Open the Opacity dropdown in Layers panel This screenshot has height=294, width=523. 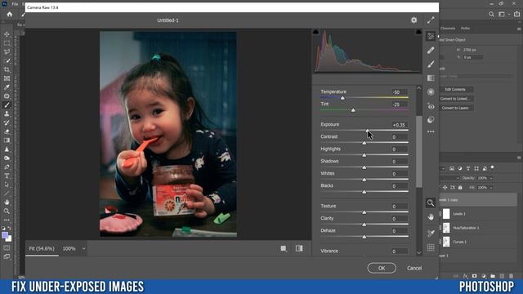[x=491, y=178]
